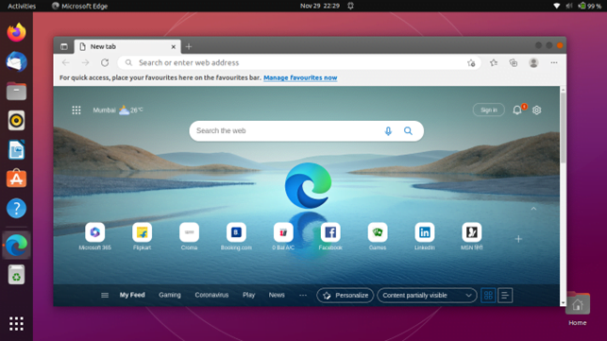
Task: Open the Home desktop folder
Action: [x=577, y=309]
